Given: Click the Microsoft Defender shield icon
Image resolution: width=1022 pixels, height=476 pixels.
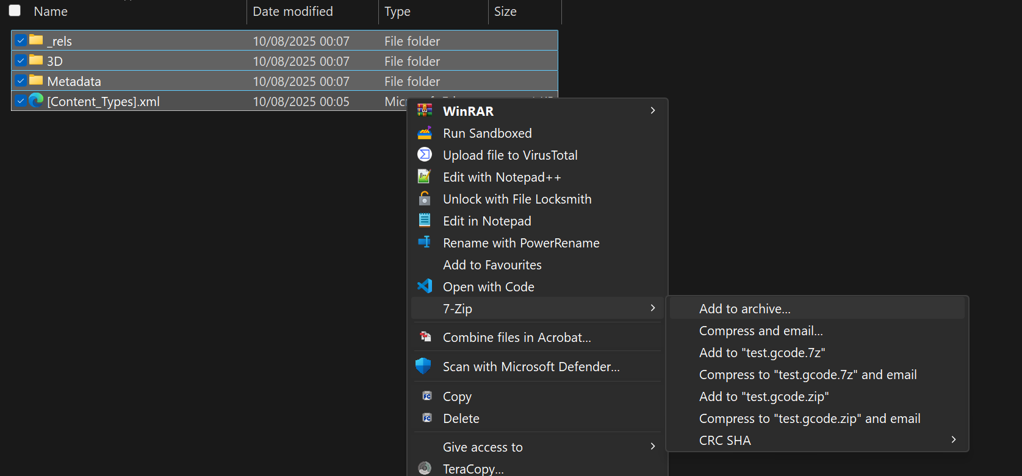Looking at the screenshot, I should [423, 366].
